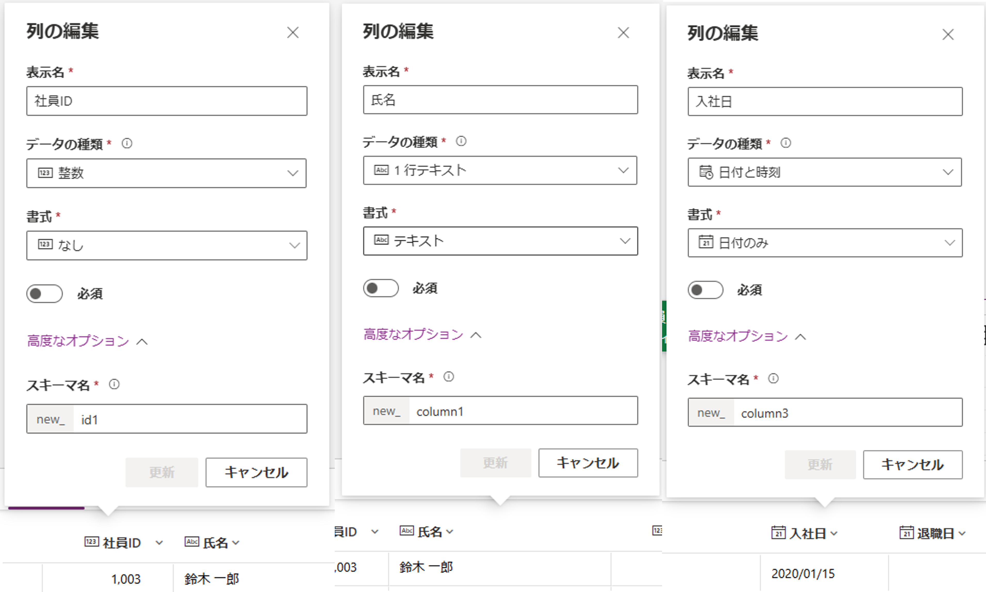Open the 社員ID column header menu chevron
The width and height of the screenshot is (986, 592).
159,542
